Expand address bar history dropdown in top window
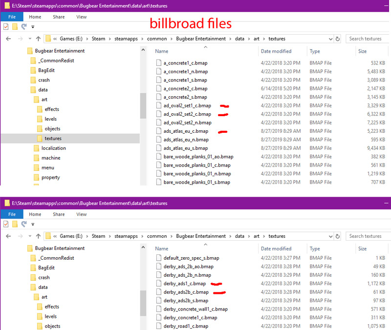This screenshot has height=330, width=391. 331,39
